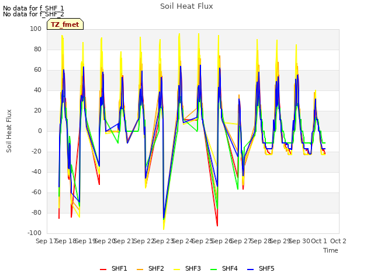Click the orange SHF2 legend swatch
Image resolution: width=374 pixels, height=280 pixels.
tap(140, 269)
